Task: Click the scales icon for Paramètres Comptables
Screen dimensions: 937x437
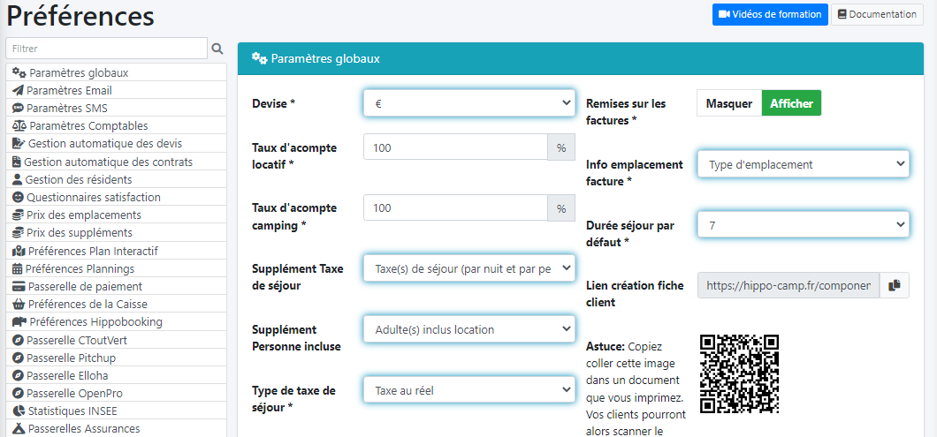Action: [18, 126]
